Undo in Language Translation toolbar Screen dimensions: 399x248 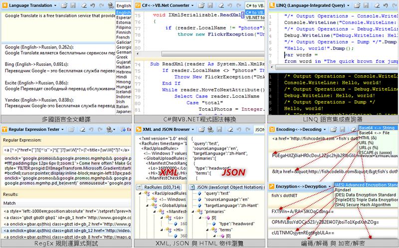point(93,5)
